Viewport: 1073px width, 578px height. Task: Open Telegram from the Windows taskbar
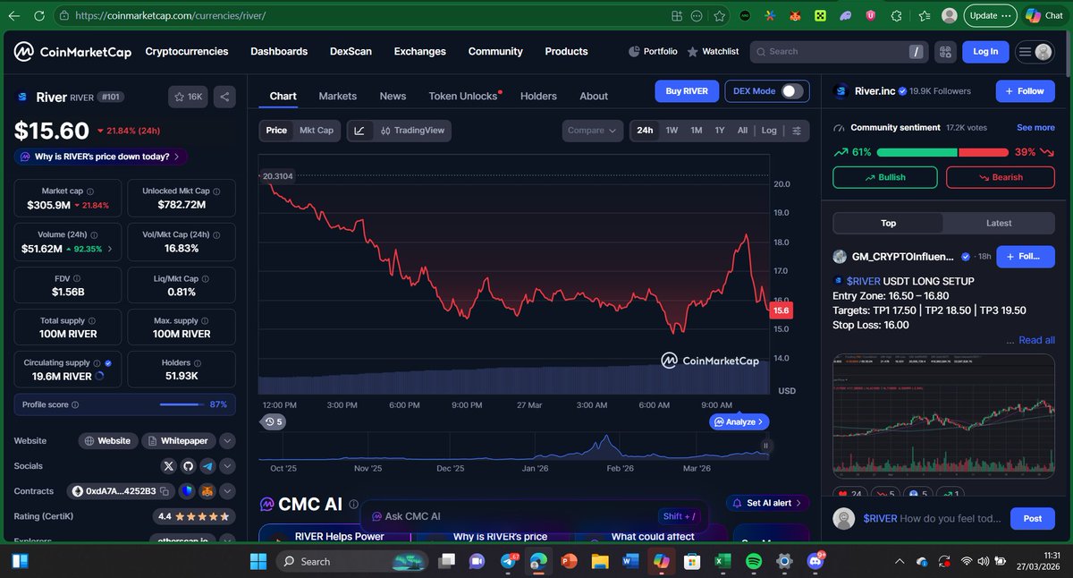(508, 561)
